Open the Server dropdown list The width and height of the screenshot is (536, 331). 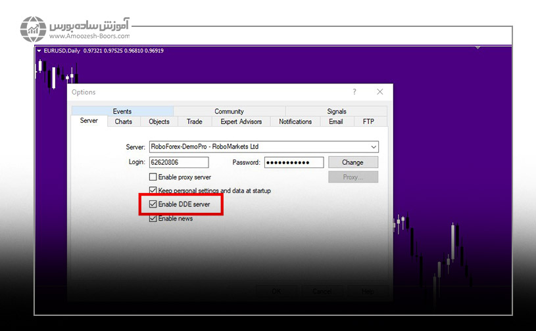point(374,147)
